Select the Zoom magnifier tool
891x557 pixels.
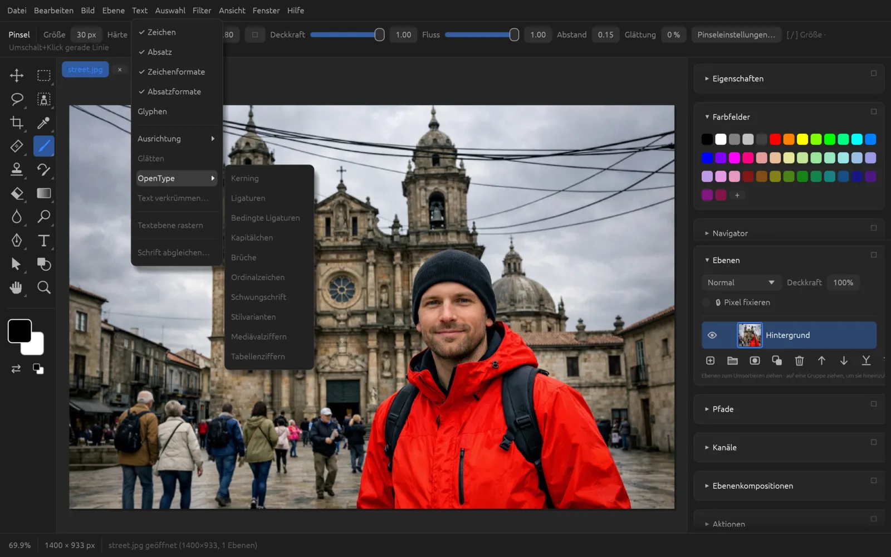pos(43,287)
